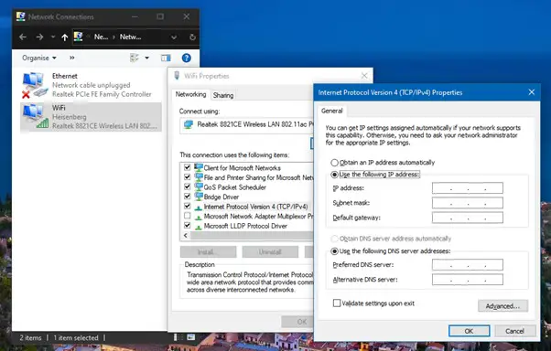Uncheck File and Printer Sharing item
The width and height of the screenshot is (551, 351).
point(188,177)
